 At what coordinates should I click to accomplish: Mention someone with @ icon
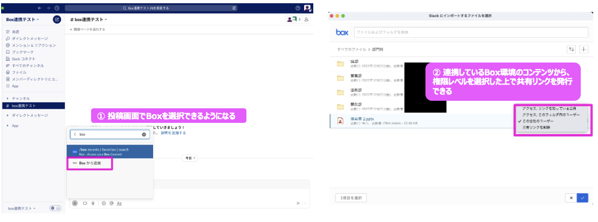pyautogui.click(x=112, y=203)
